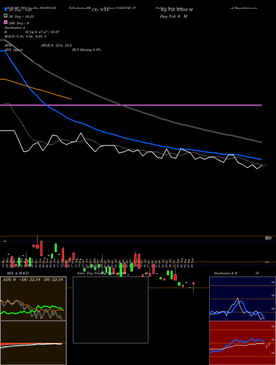Click the 'ADX & MACD' panel title

tap(18, 273)
